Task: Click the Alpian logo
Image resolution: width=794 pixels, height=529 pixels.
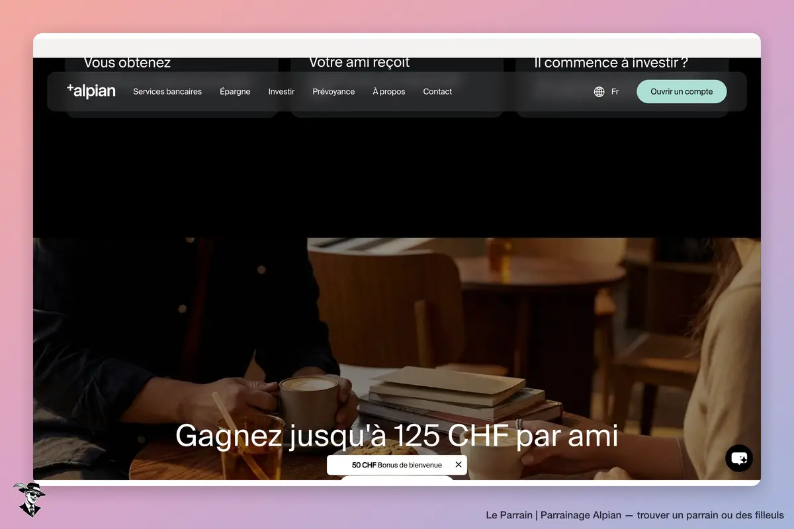Action: [91, 91]
